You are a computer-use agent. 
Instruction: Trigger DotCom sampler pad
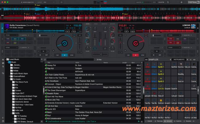[x=161, y=101]
